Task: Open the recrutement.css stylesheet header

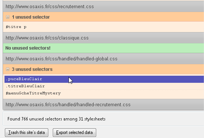Action: 103,6
